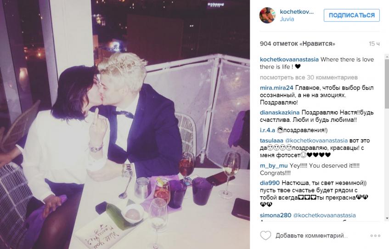This screenshot has height=249, width=389.
Task: Click the kochetkovaanastasia caption author name
Action: [x=289, y=60]
